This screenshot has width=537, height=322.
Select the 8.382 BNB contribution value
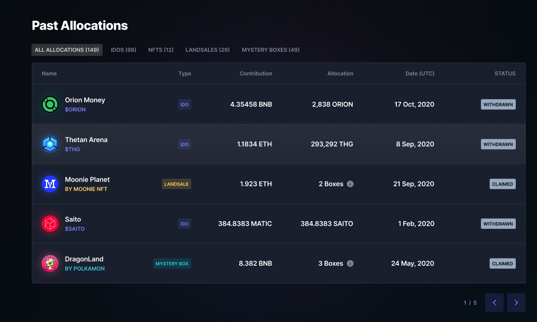pos(255,263)
